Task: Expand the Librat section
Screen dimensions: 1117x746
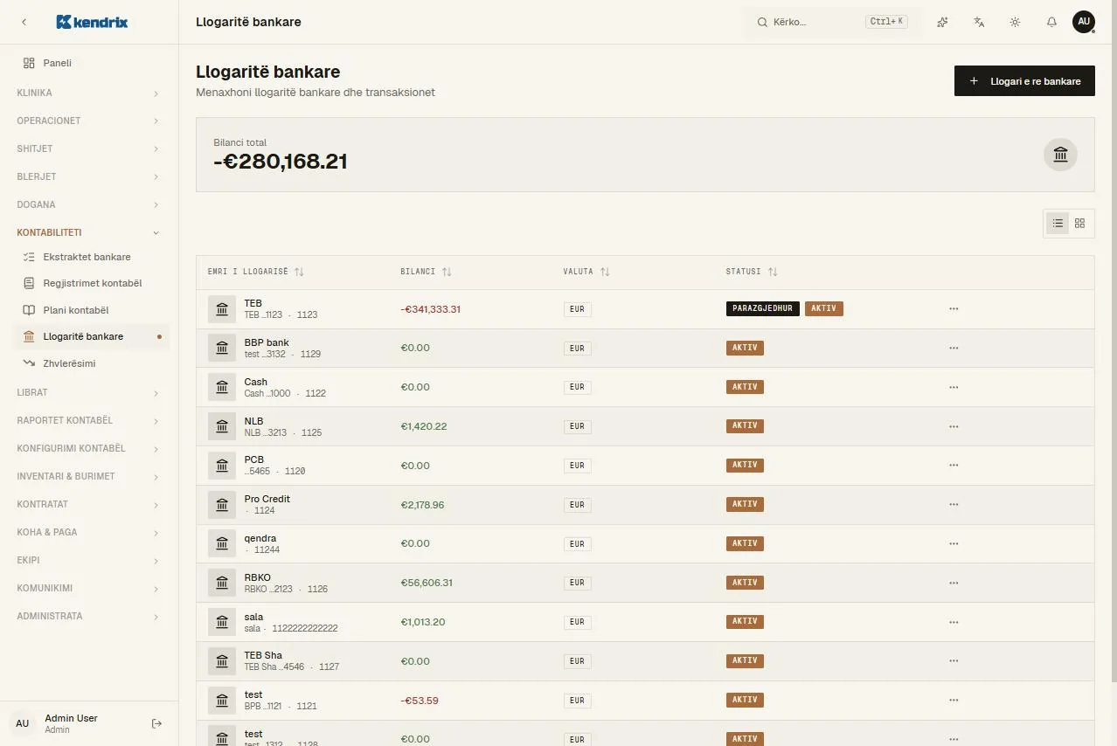Action: (x=88, y=392)
